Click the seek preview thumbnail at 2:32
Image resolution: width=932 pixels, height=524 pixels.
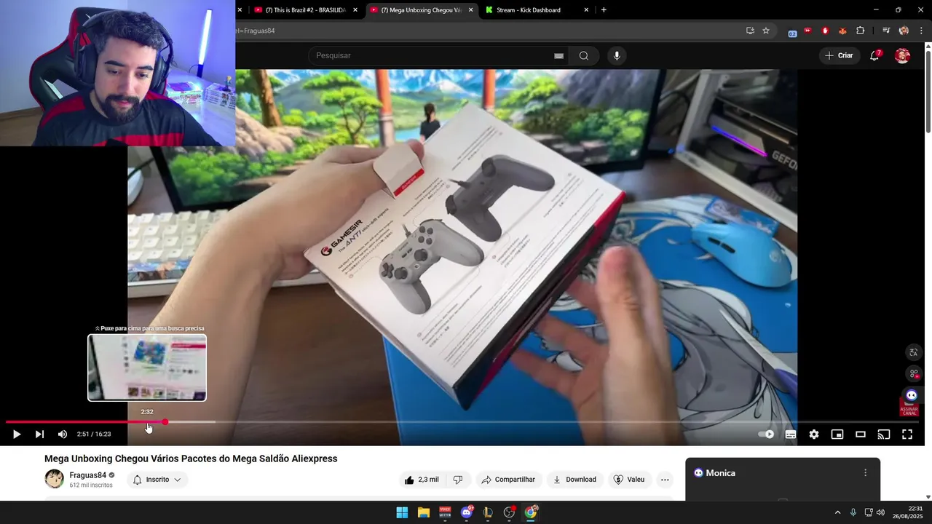[x=147, y=368]
